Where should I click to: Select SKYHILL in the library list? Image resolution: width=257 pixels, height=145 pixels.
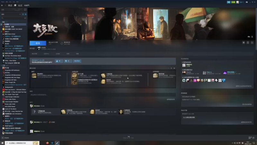tap(7, 73)
